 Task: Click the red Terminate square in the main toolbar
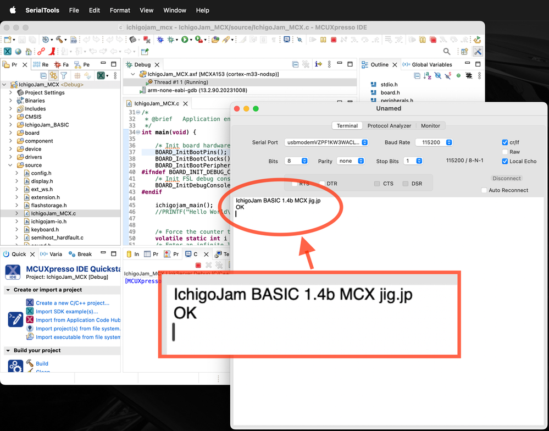(x=334, y=40)
